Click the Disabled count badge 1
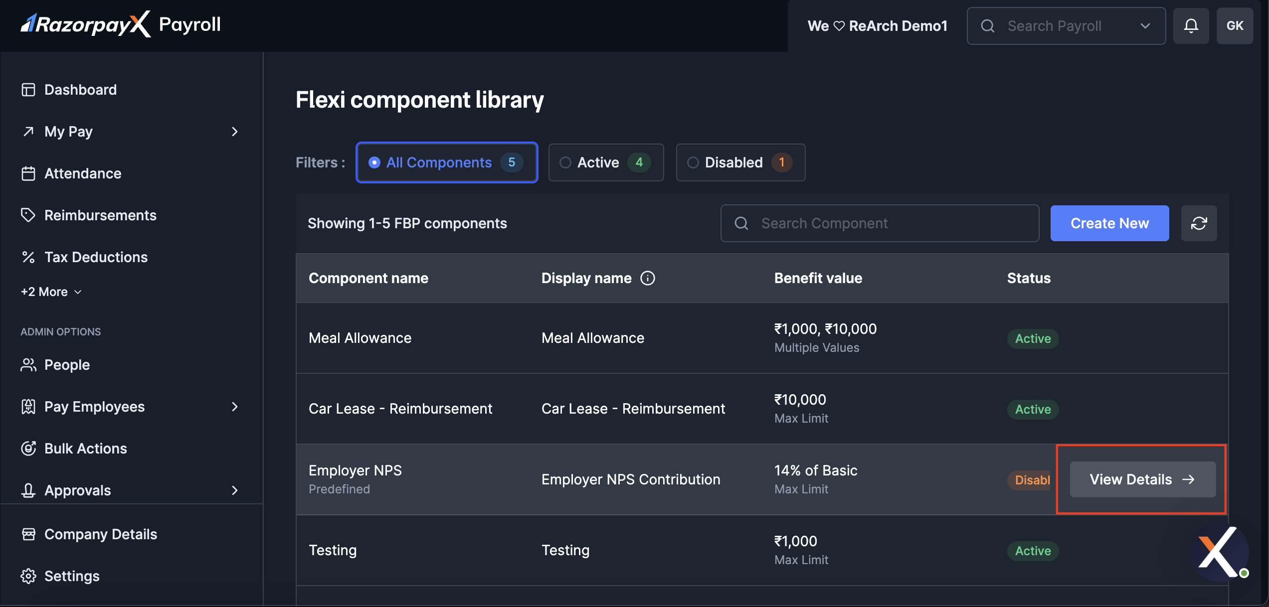The width and height of the screenshot is (1269, 607). 782,162
